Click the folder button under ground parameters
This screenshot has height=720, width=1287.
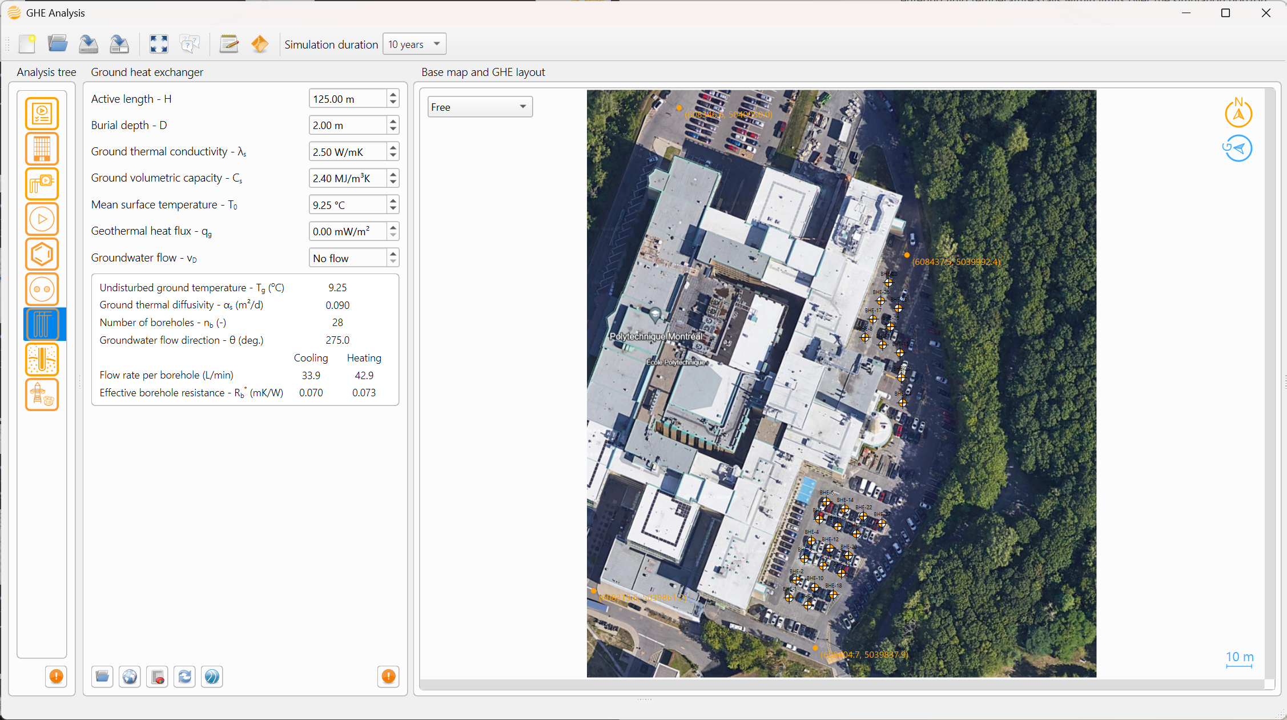point(102,677)
